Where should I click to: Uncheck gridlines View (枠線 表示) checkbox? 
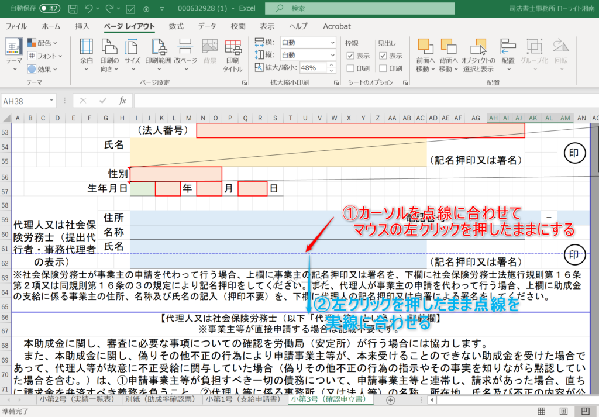pos(350,56)
